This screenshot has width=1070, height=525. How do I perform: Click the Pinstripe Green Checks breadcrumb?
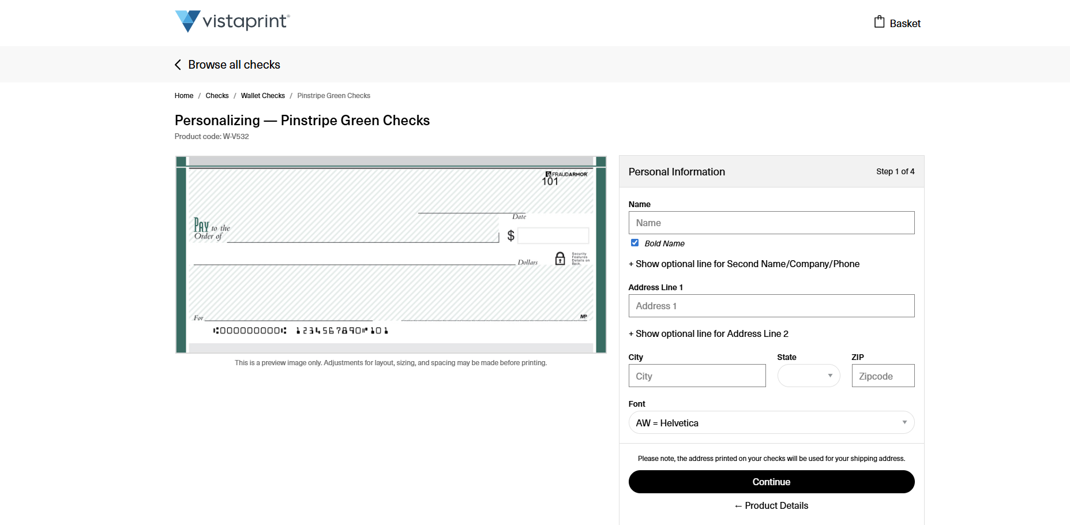pyautogui.click(x=334, y=96)
